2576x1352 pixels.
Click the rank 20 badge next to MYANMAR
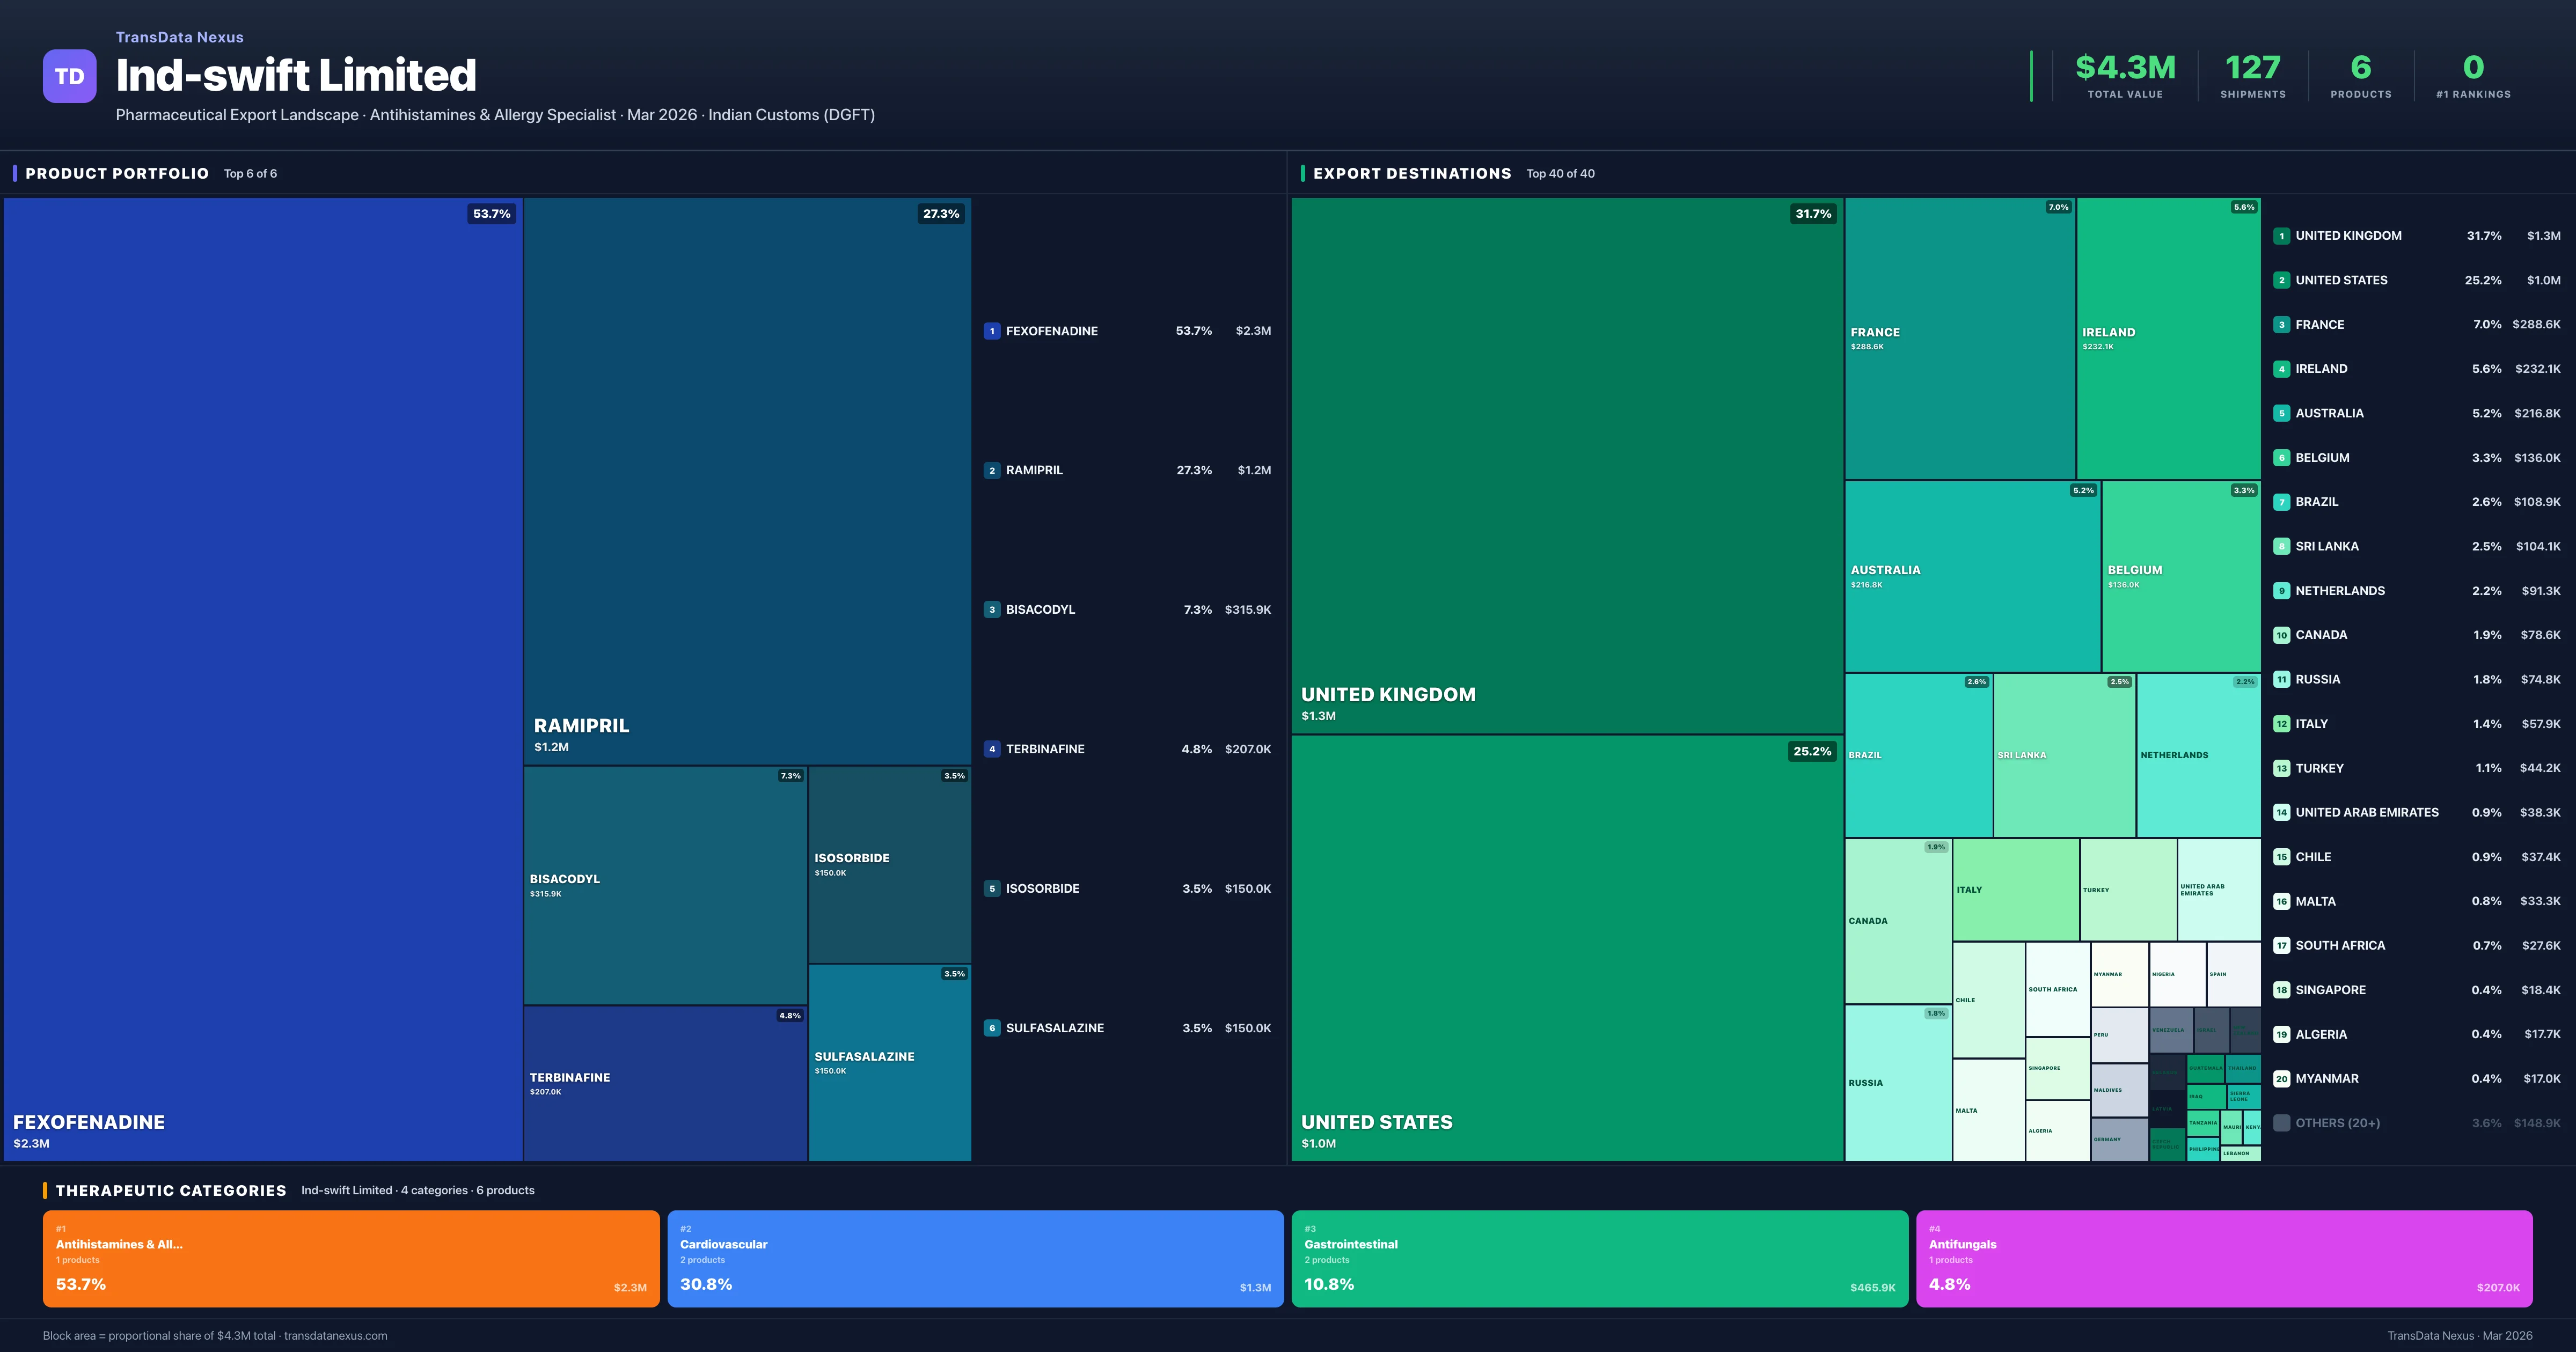[x=2283, y=1078]
